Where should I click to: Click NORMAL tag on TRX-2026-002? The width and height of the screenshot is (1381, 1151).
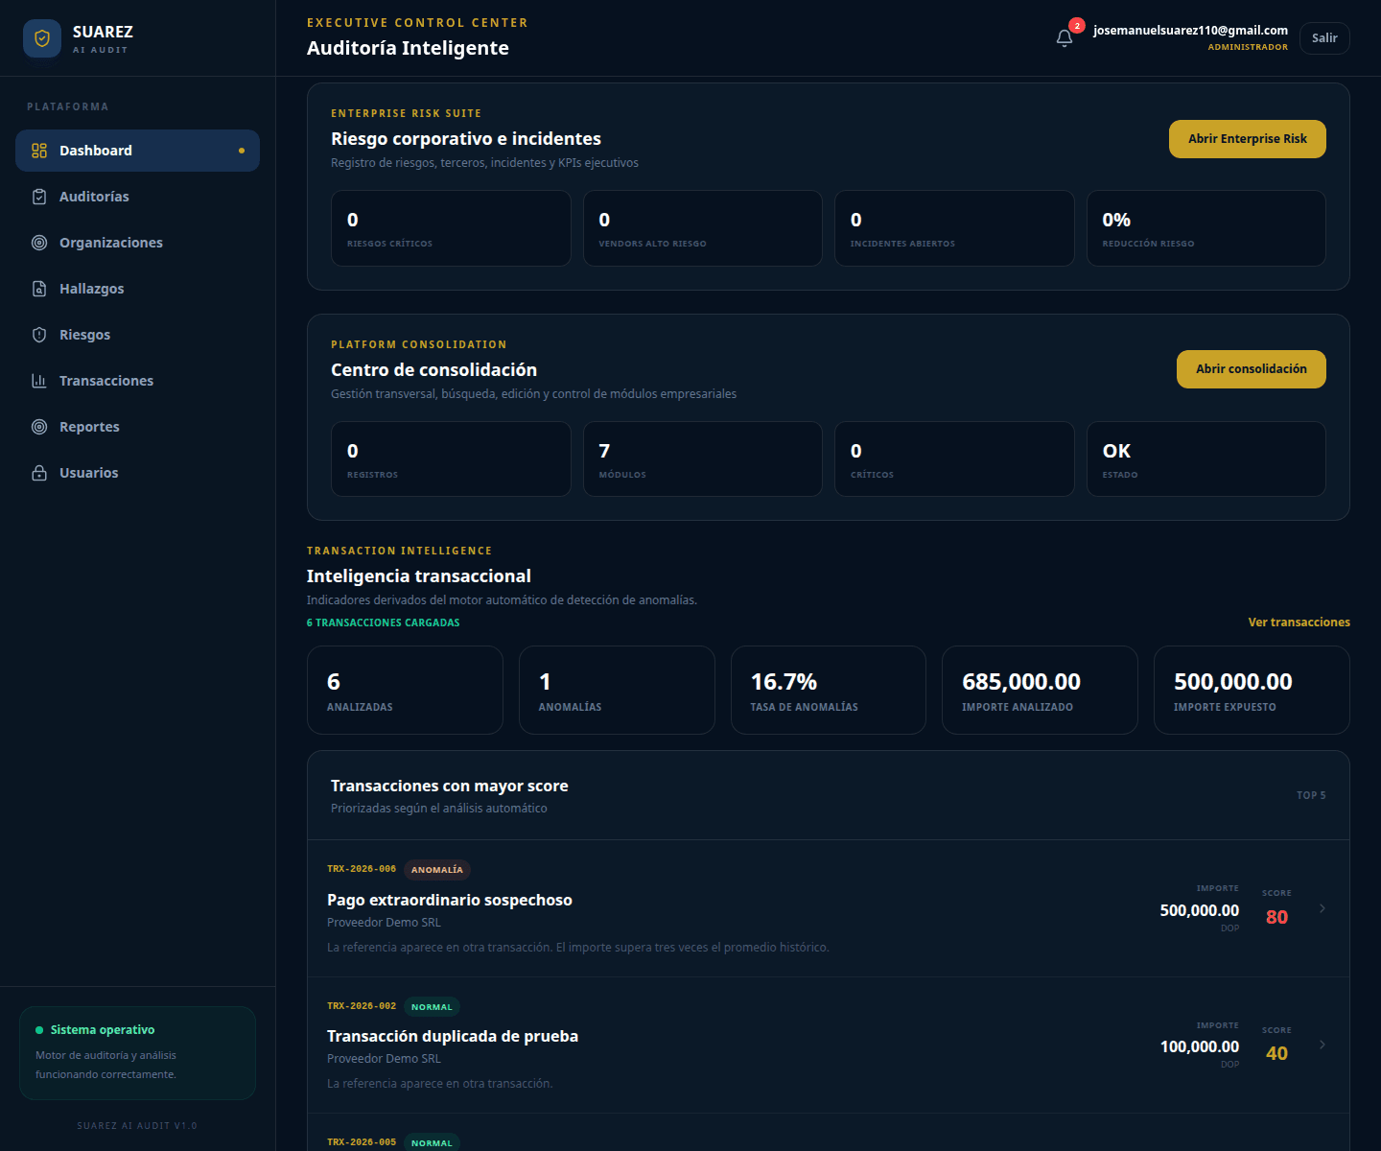(432, 1007)
